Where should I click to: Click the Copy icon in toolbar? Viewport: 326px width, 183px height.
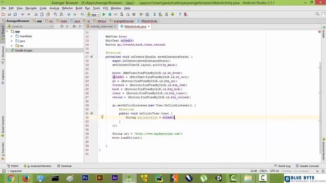pos(42,14)
